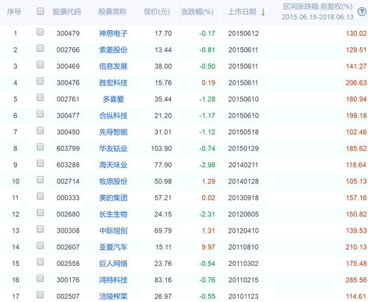Image resolution: width=368 pixels, height=302 pixels.
Task: Sort by 上市日期 column header
Action: click(x=242, y=12)
